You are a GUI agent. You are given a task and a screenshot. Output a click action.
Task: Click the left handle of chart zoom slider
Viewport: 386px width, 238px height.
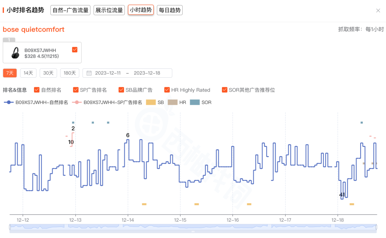[10, 227]
